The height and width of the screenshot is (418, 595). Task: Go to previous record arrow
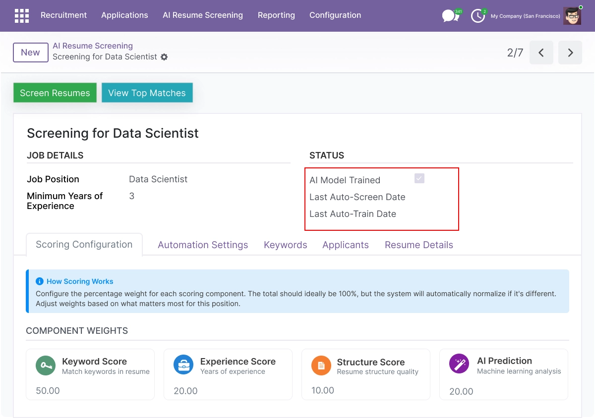click(541, 52)
